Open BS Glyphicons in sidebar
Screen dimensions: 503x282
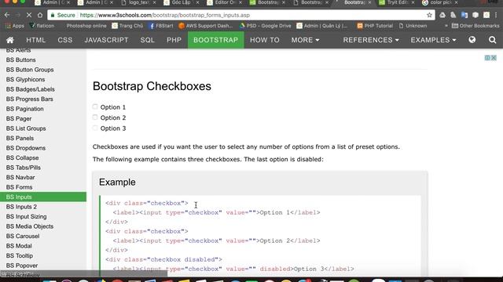[x=25, y=79]
